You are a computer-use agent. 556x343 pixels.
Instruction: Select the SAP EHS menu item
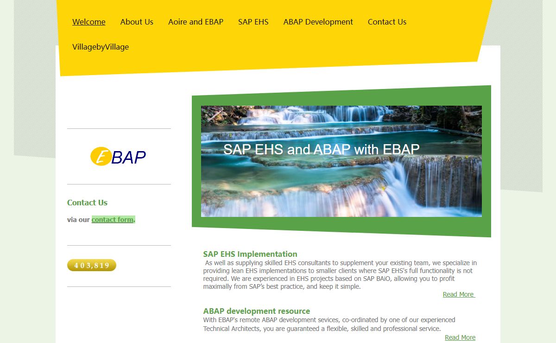[x=253, y=22]
